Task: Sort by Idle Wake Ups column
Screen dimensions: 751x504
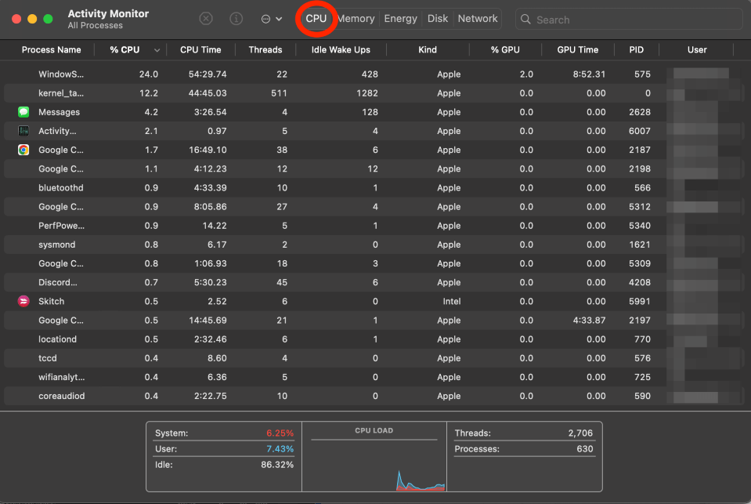Action: click(341, 50)
